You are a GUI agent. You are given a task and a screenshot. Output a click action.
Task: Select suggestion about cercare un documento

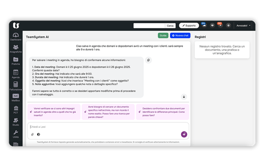[108, 112]
